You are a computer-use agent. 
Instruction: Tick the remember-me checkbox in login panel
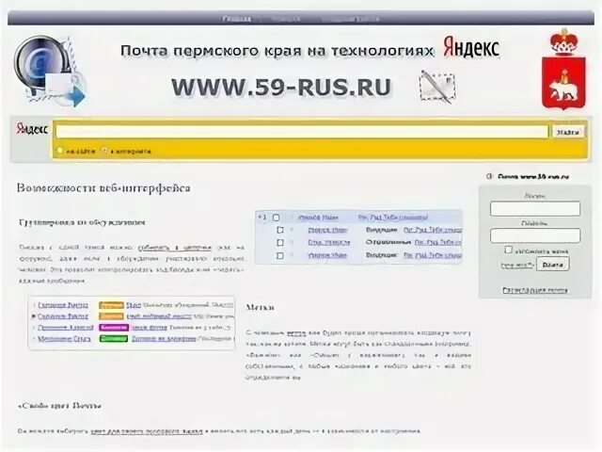click(x=508, y=250)
